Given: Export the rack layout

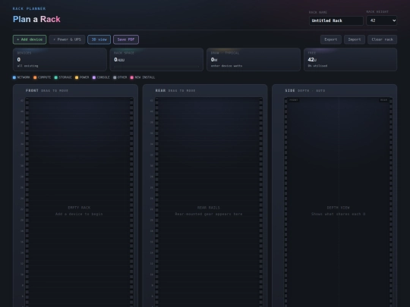Looking at the screenshot, I should [331, 39].
